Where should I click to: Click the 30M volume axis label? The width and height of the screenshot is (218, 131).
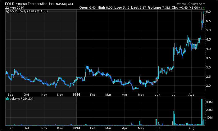click(x=210, y=102)
